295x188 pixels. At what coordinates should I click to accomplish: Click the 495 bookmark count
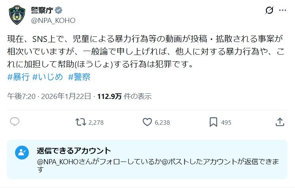tap(226, 123)
